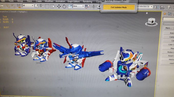Click the 'Total' statistics label

tap(5, 17)
